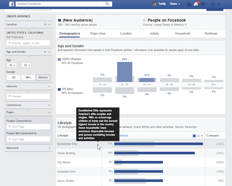232x186 pixels.
Task: Open the Lifestyle column display dropdown arrow
Action: (x=202, y=136)
